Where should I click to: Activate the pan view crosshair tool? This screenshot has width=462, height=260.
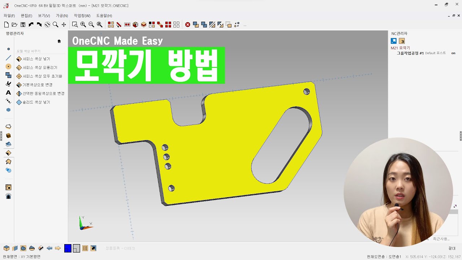click(64, 25)
